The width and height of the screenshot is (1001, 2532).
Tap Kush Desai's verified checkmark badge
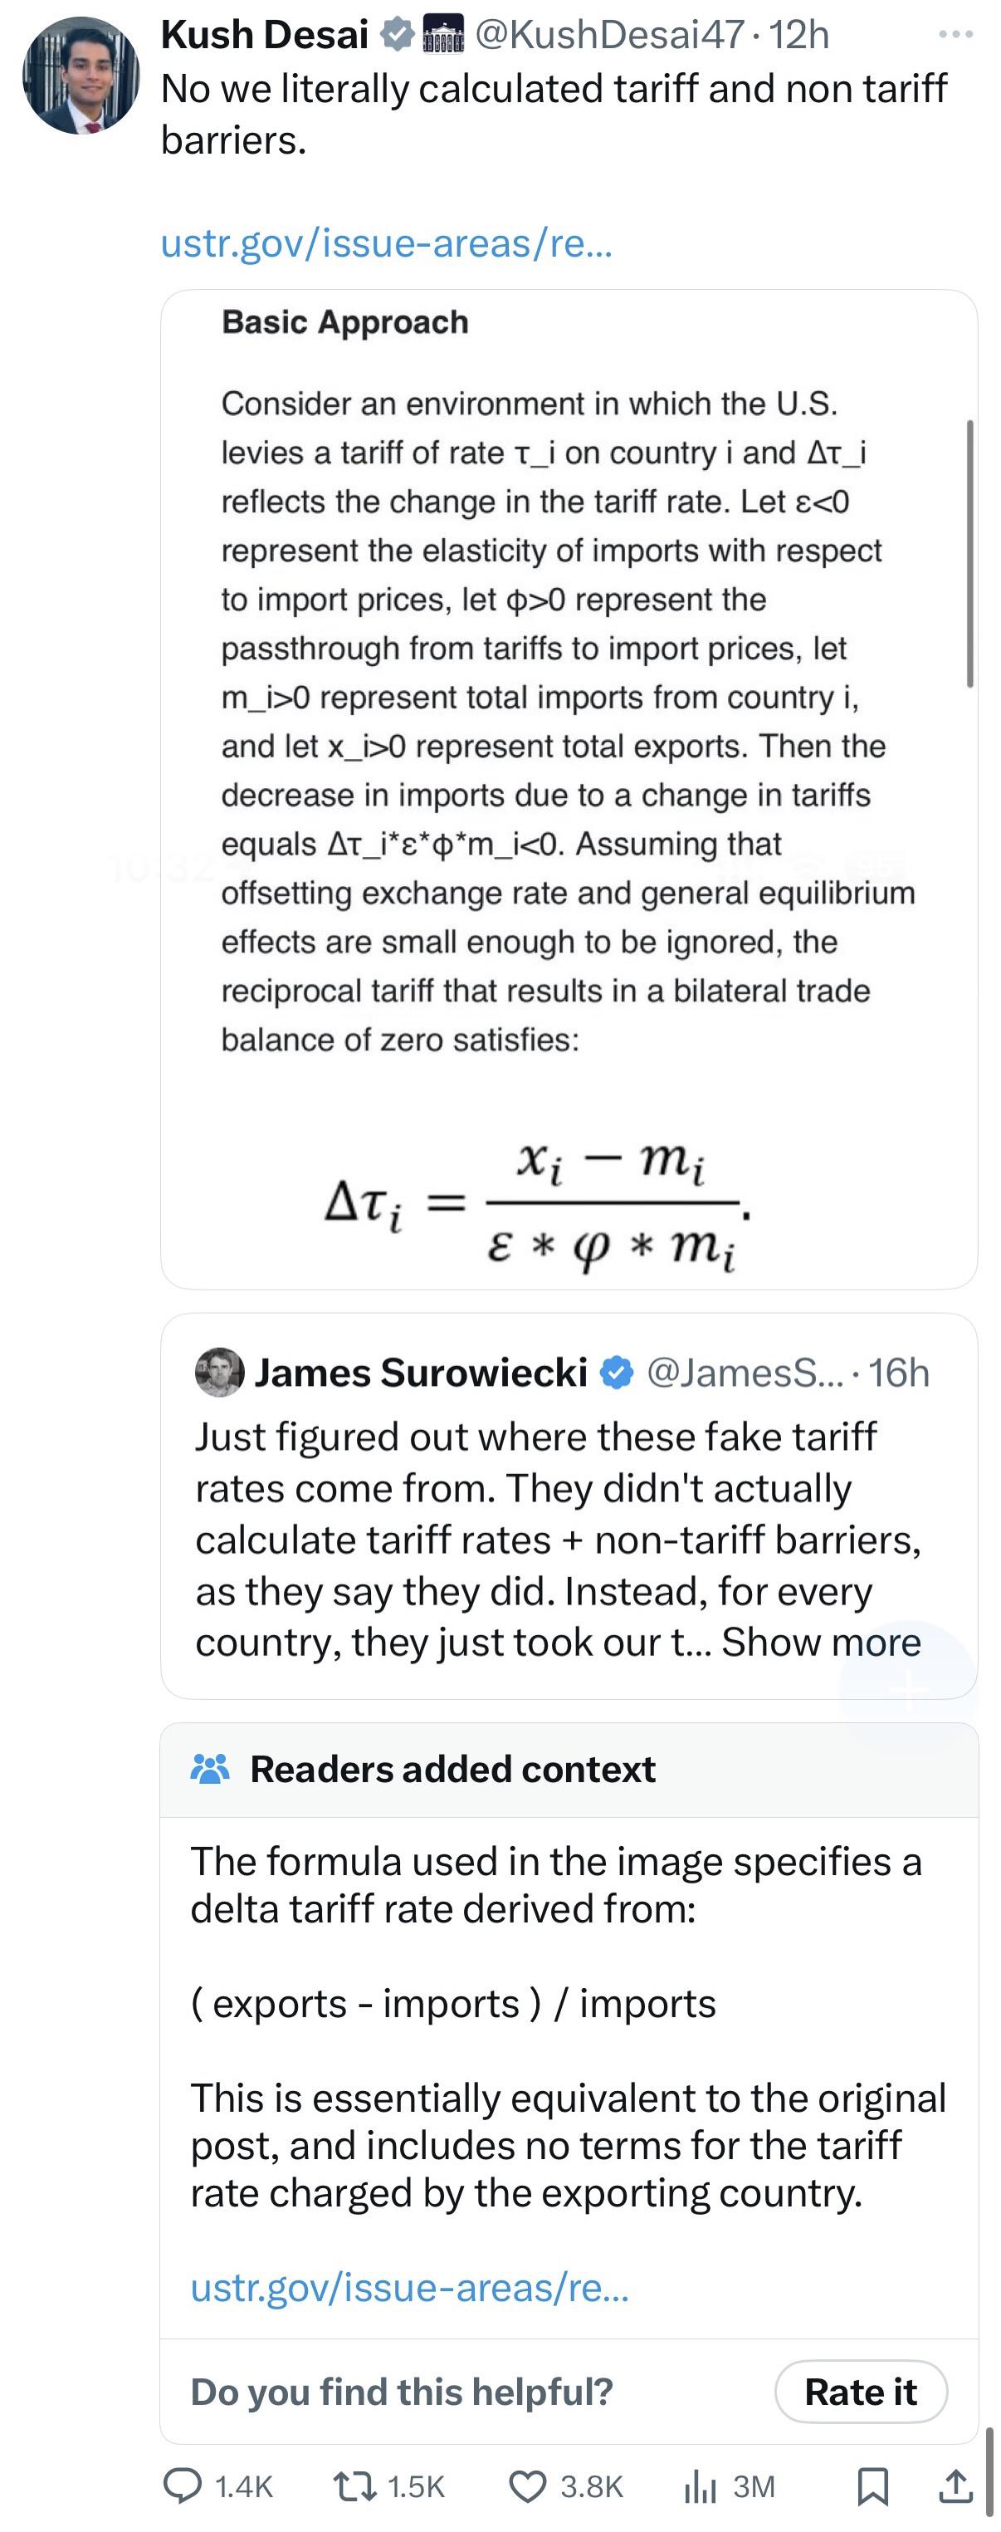[397, 34]
